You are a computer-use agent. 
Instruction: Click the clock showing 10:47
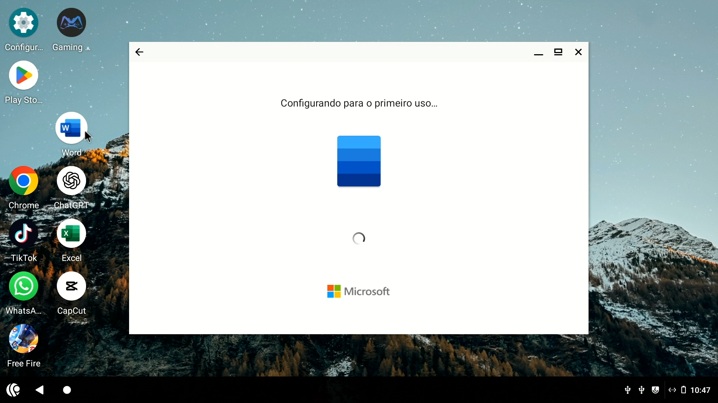click(x=700, y=390)
